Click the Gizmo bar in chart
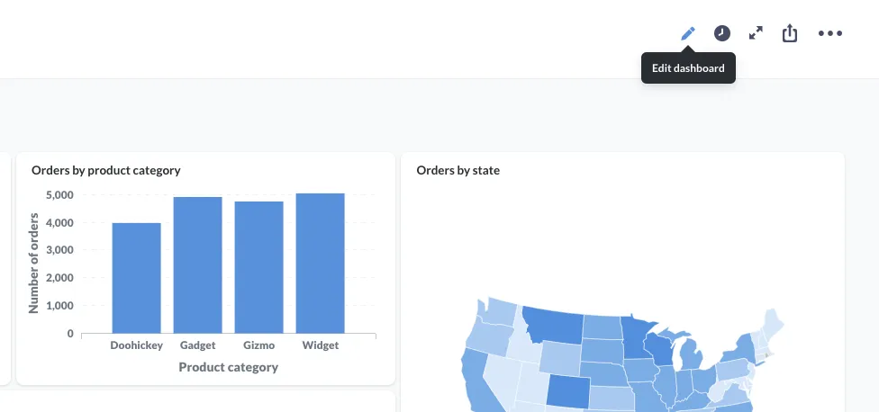 pos(258,267)
